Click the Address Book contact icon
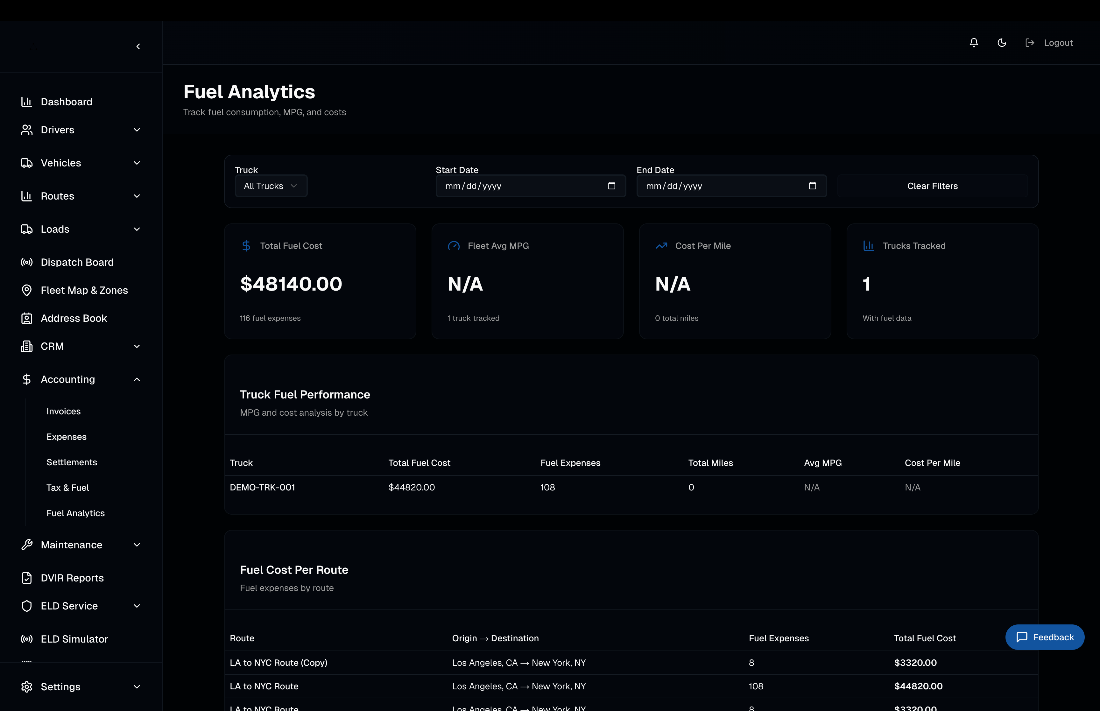 click(x=27, y=319)
